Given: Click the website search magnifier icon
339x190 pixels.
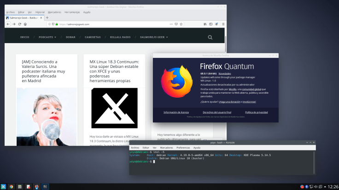Looking at the screenshot, I should pos(210,37).
